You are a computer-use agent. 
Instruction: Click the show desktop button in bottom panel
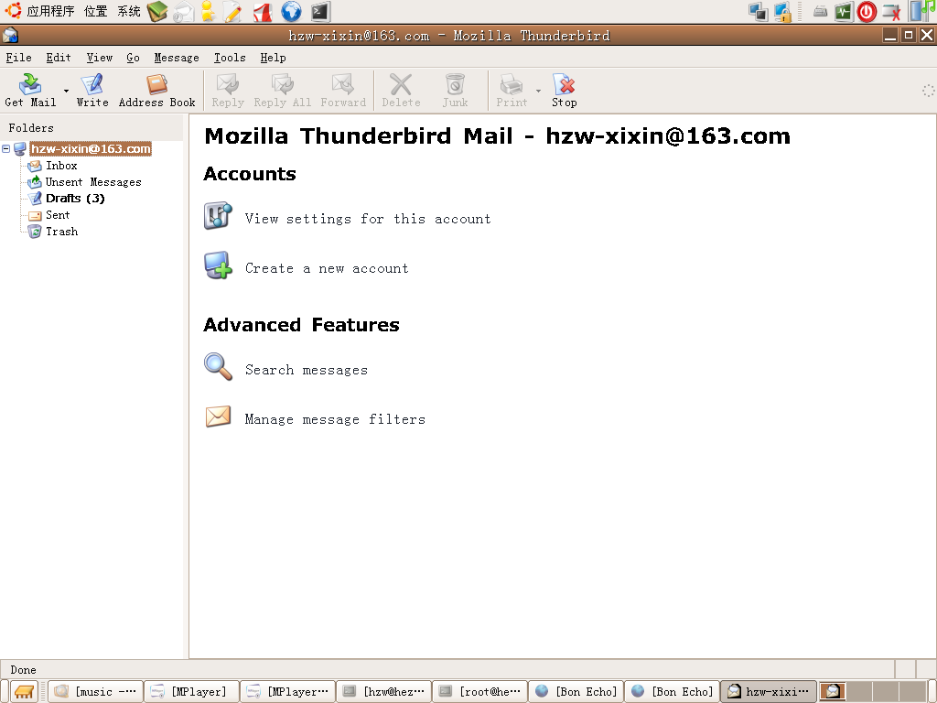coord(25,692)
